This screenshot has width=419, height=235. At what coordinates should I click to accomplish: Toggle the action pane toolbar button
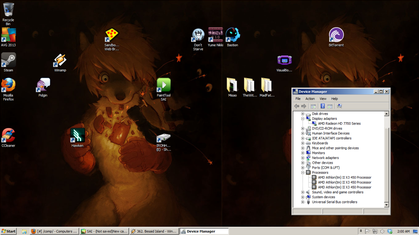[330, 106]
